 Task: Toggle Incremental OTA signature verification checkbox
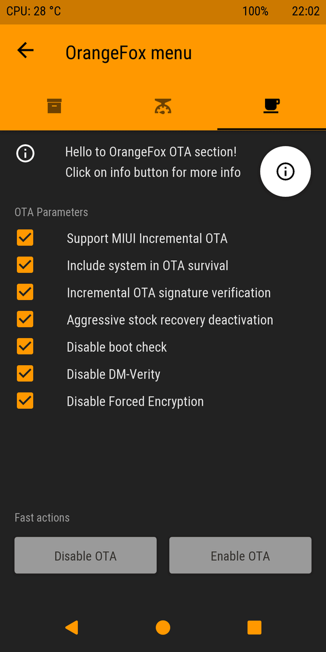(x=25, y=292)
